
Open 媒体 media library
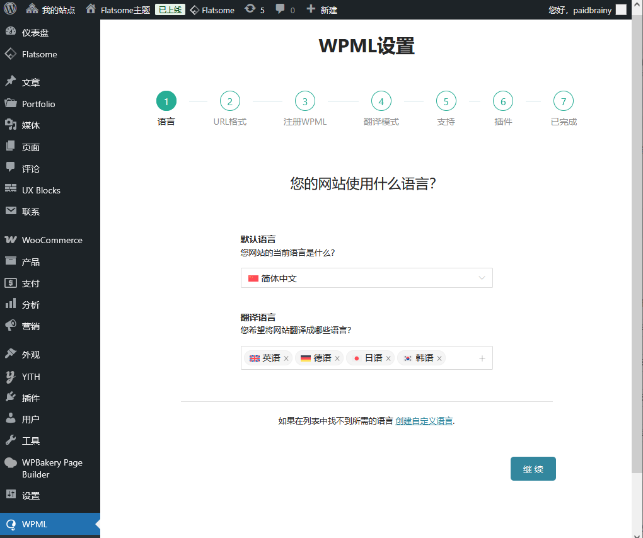coord(50,125)
